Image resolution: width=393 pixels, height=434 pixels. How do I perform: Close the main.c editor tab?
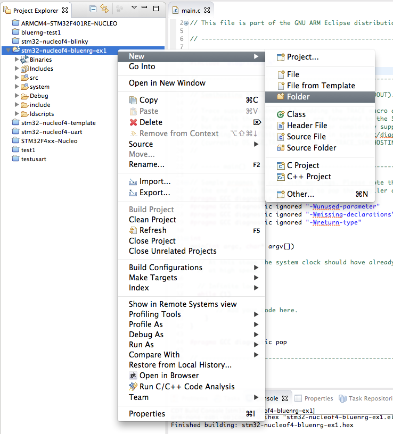(x=207, y=10)
